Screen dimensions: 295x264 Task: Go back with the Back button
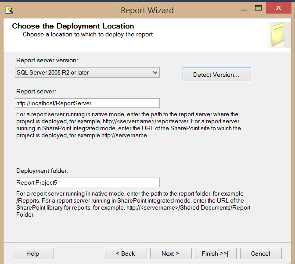tap(126, 253)
